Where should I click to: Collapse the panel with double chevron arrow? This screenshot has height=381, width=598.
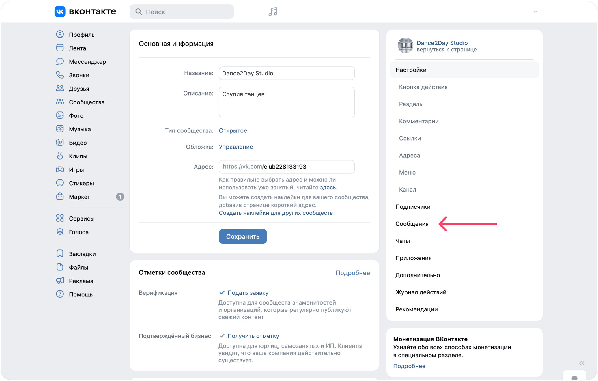(582, 363)
